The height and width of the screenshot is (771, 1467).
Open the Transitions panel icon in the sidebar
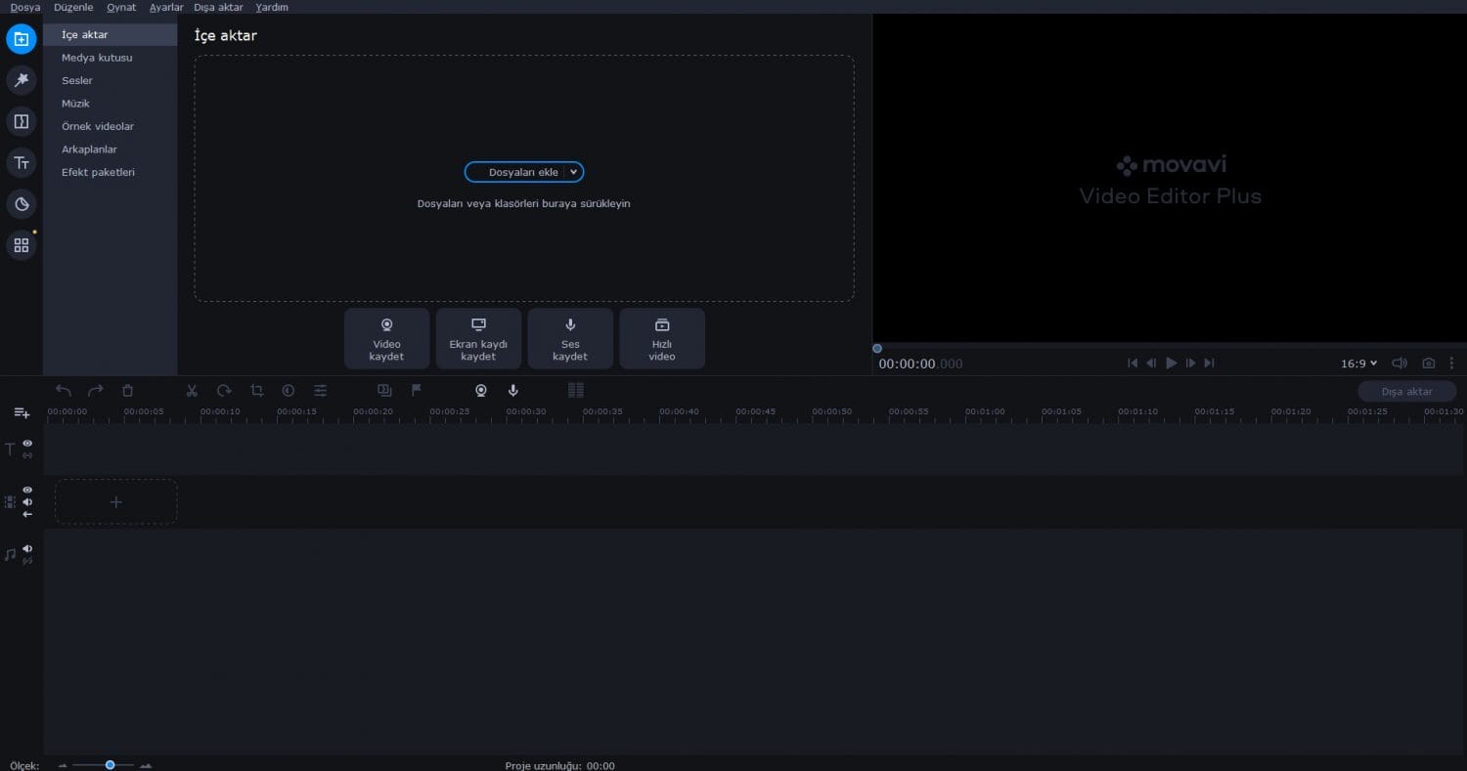21,121
